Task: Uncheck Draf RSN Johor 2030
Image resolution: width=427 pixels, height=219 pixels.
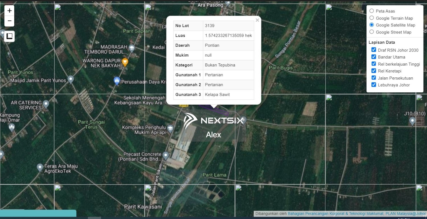Action: click(373, 49)
